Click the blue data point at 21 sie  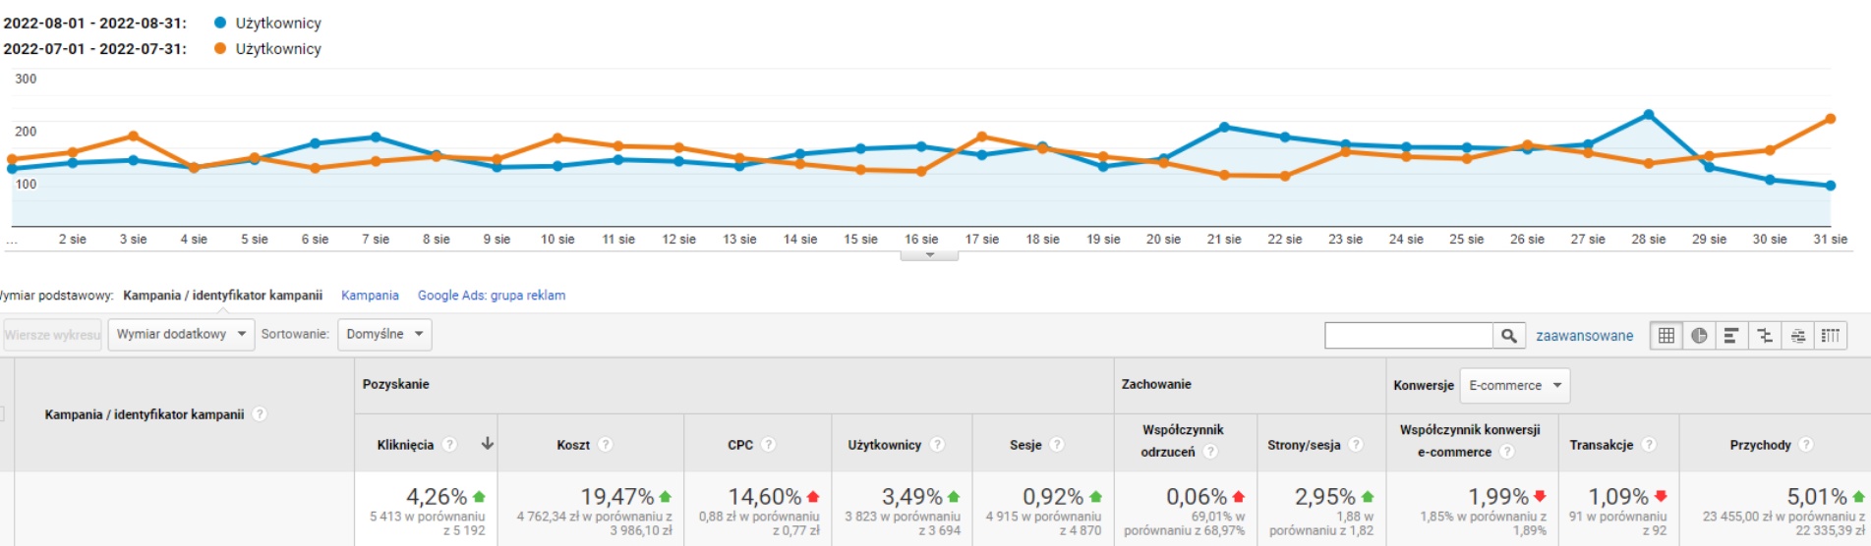[x=1224, y=127]
